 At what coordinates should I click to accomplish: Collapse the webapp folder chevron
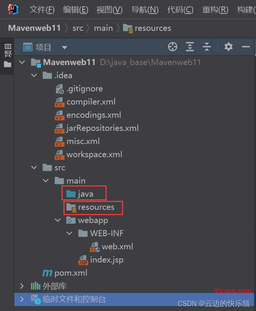(x=57, y=220)
